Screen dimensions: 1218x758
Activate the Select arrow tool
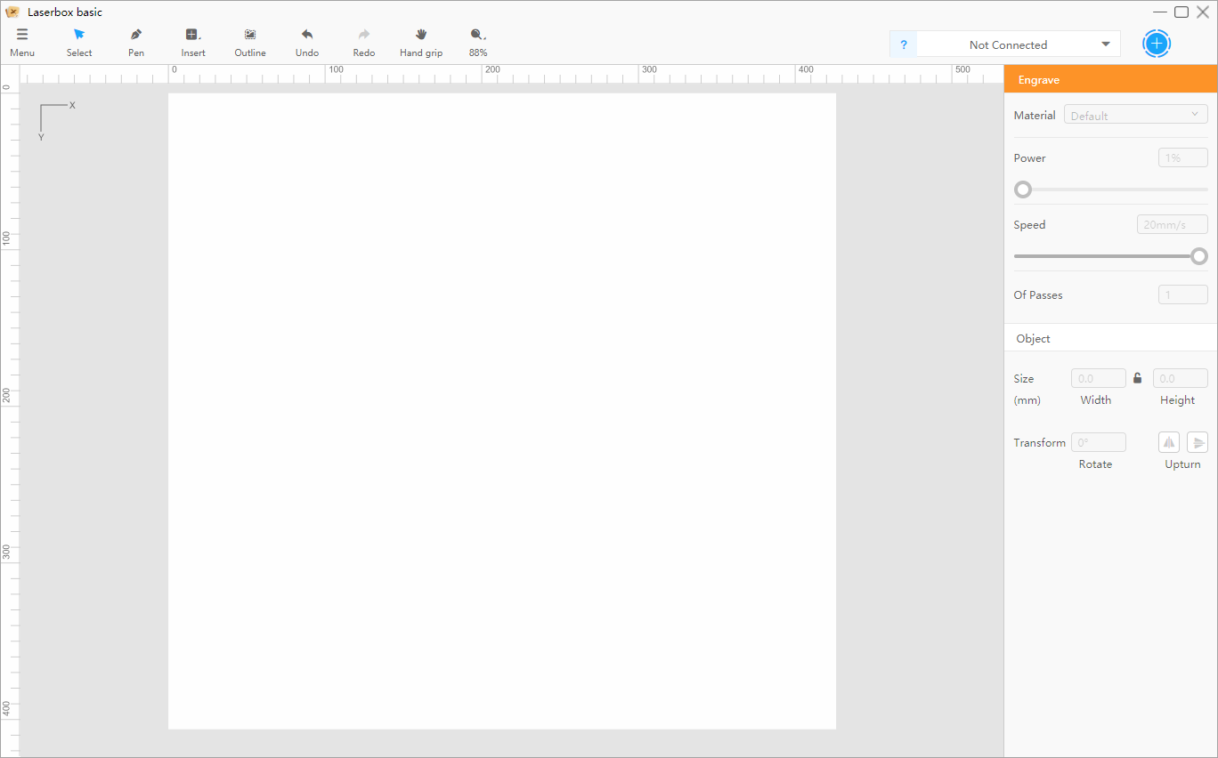(79, 42)
